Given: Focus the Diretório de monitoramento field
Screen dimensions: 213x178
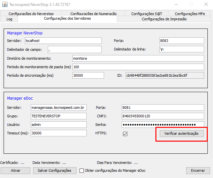Looking at the screenshot, I should (x=138, y=58).
